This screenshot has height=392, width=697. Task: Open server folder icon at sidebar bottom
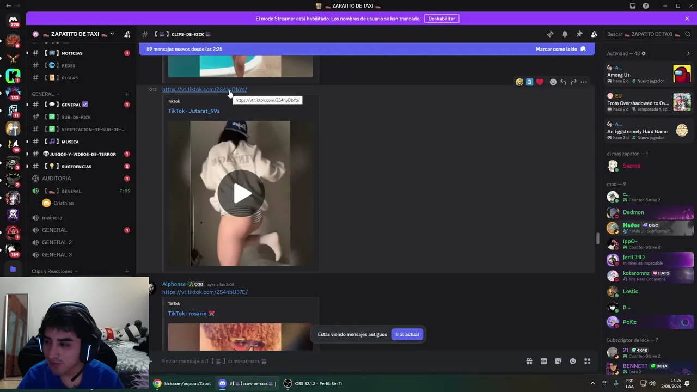pos(13,269)
